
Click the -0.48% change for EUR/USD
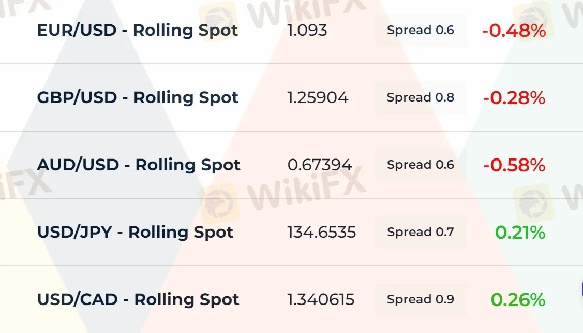514,31
